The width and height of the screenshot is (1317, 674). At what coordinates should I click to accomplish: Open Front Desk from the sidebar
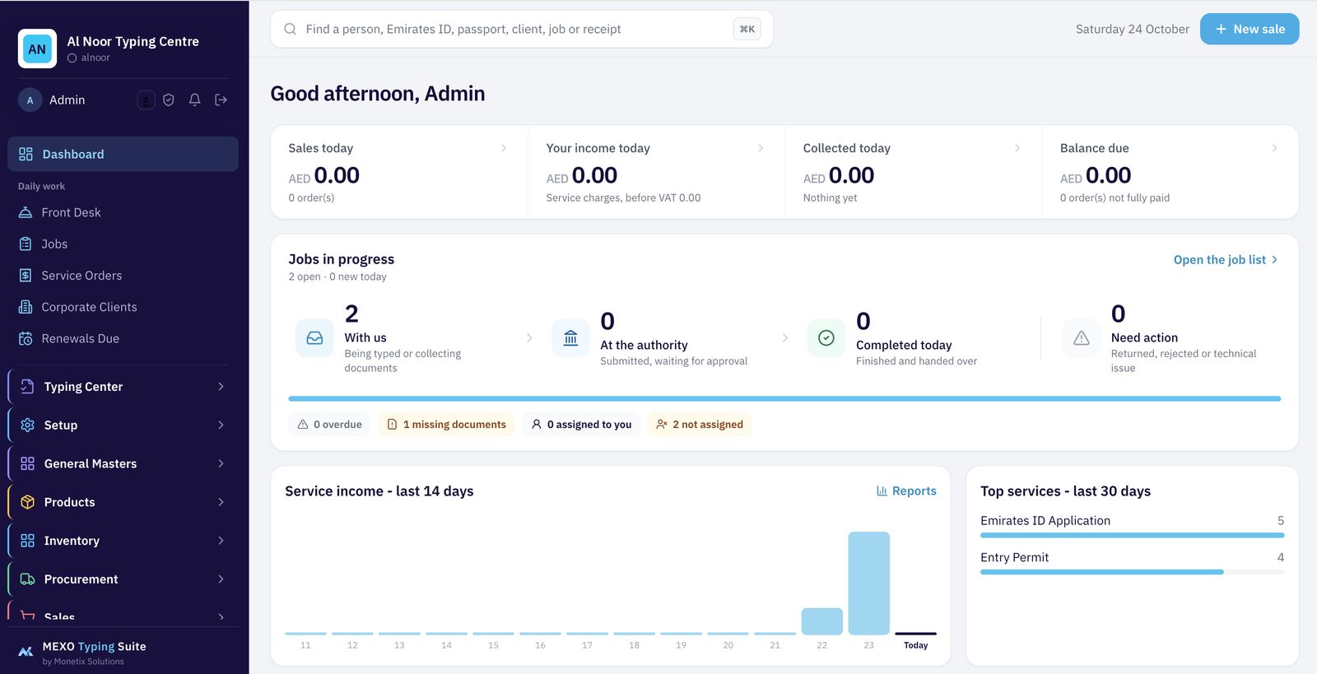click(123, 212)
